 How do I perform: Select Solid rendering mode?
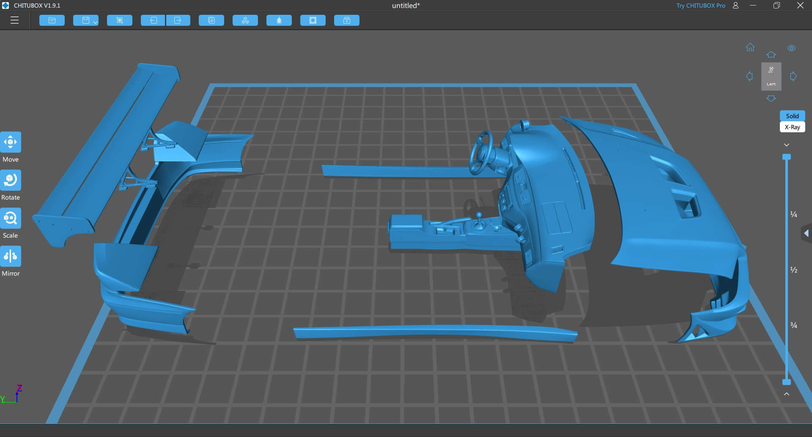[x=792, y=116]
